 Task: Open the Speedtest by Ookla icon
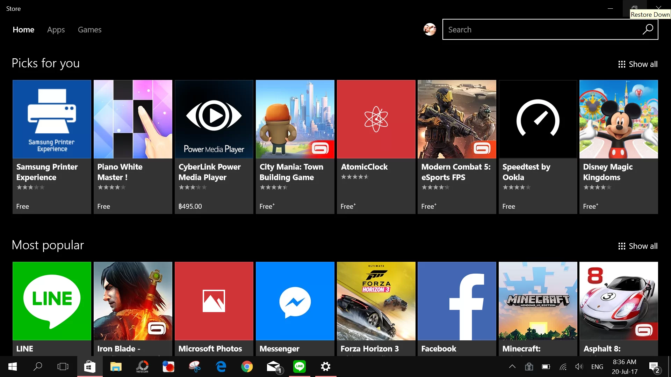[x=538, y=119]
